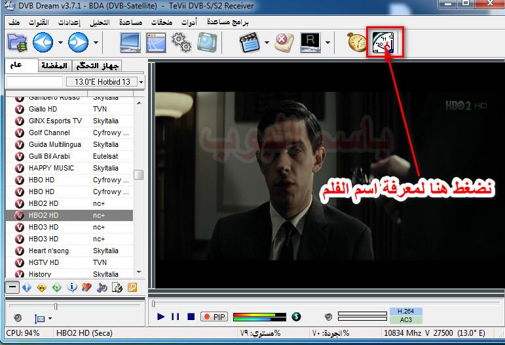Select the Guida Multilingua channel

coord(69,144)
